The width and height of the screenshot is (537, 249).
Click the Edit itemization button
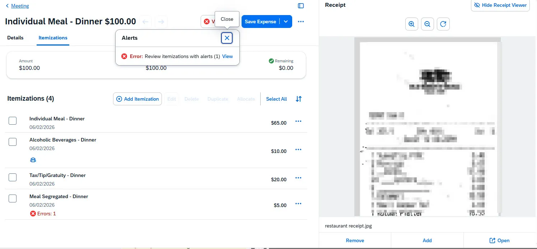(172, 99)
